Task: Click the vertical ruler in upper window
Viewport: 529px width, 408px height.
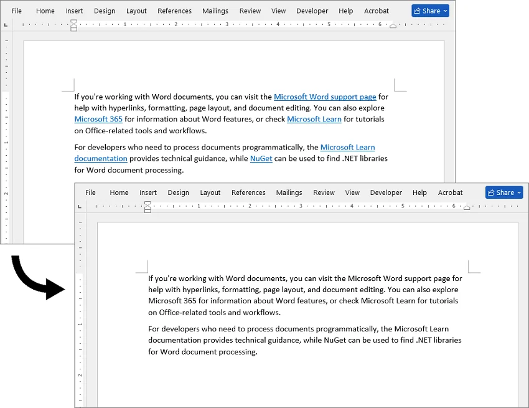Action: point(6,140)
